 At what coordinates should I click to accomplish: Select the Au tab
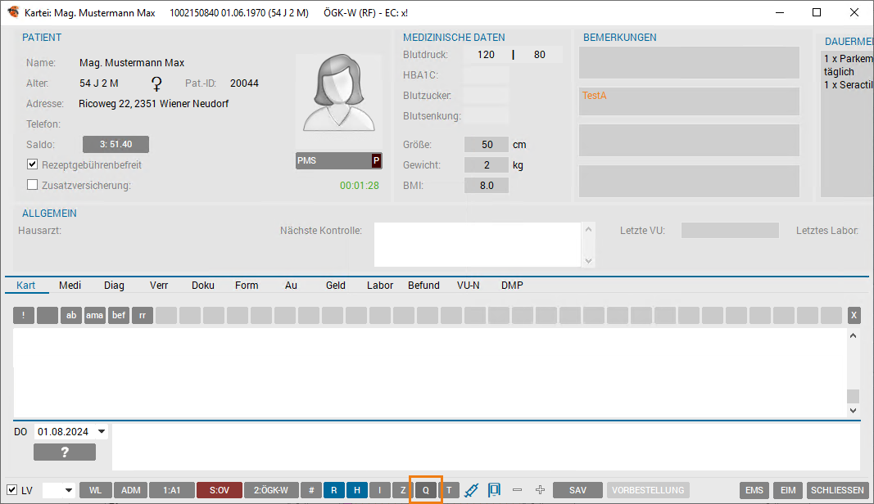click(291, 285)
